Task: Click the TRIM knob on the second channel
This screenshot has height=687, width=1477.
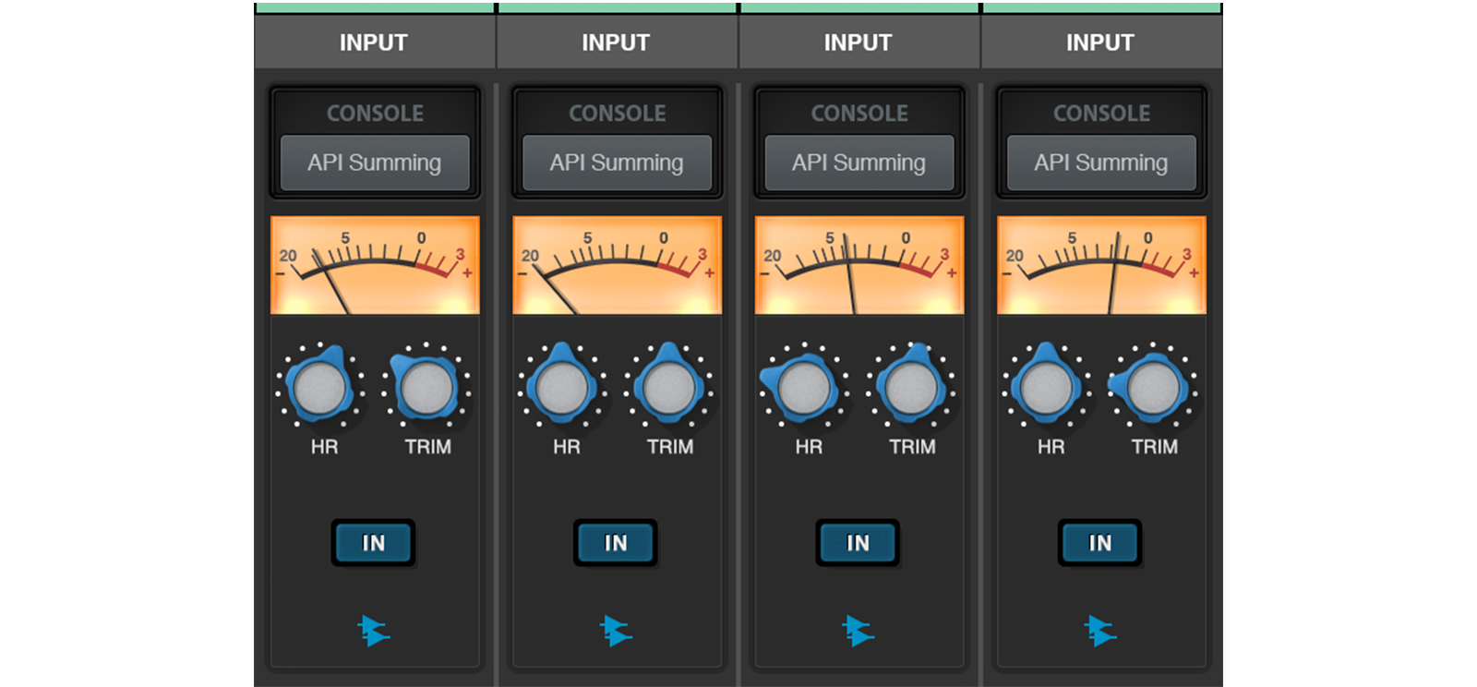Action: tap(667, 386)
